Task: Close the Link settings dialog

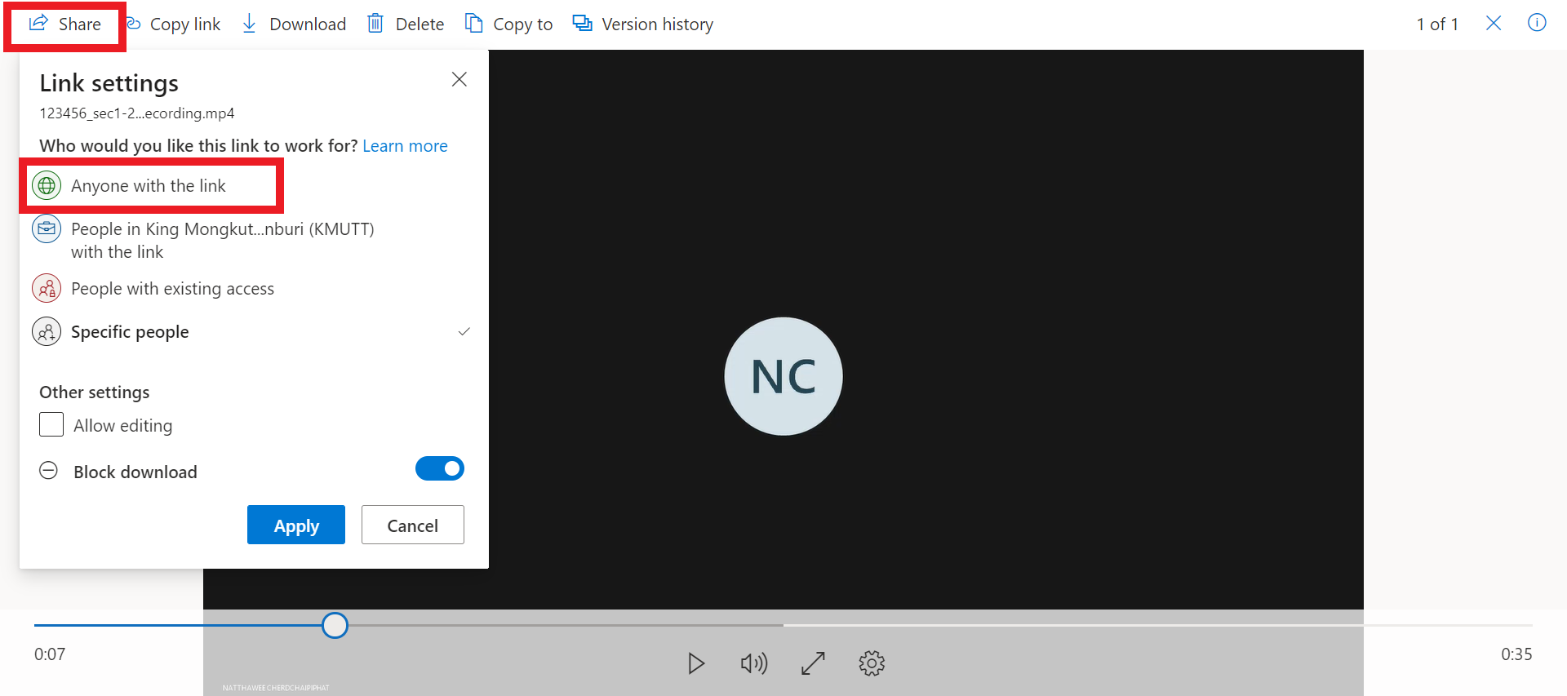Action: (459, 79)
